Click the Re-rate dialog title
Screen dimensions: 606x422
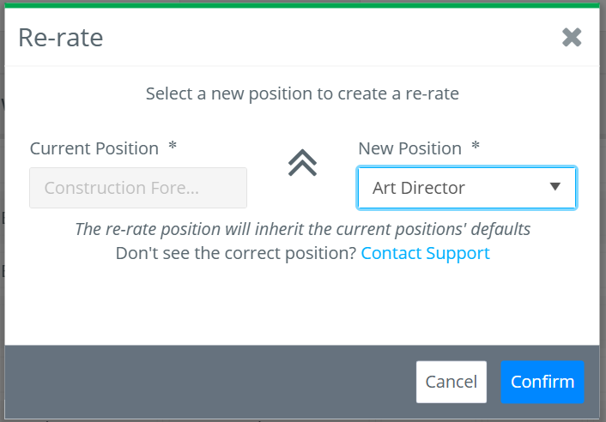coord(61,38)
